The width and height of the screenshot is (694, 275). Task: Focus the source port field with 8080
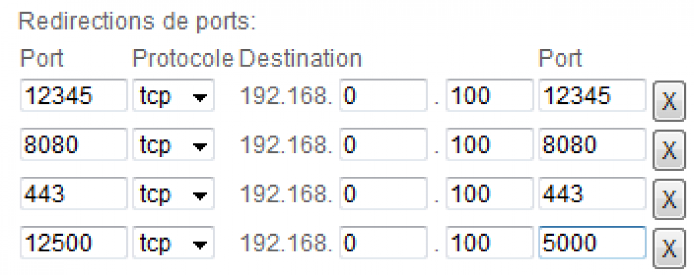pyautogui.click(x=73, y=144)
